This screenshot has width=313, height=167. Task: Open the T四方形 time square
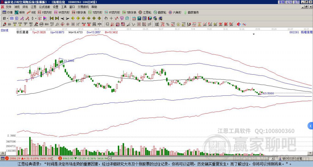(95, 12)
